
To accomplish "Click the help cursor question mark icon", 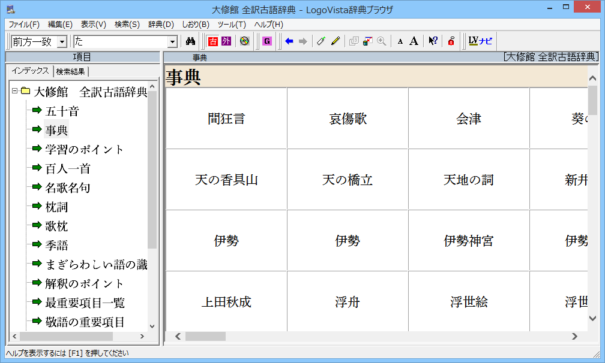I will (x=433, y=41).
